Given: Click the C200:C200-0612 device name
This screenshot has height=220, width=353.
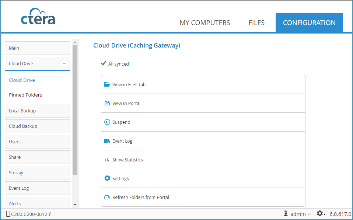Looking at the screenshot, I should pyautogui.click(x=29, y=214).
